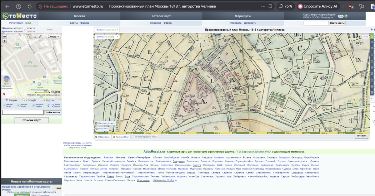Click the Хронология button below map
Screen dimensions: 375x196
[121, 137]
